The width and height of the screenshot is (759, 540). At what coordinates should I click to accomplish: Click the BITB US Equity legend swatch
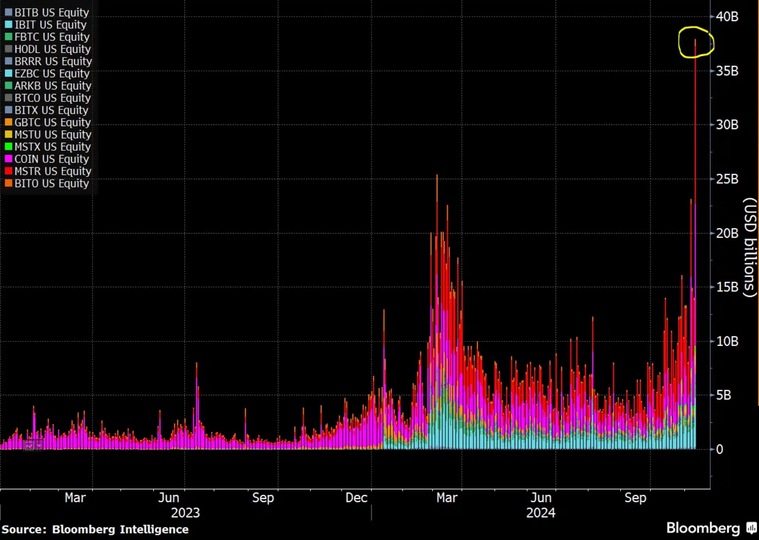click(8, 13)
